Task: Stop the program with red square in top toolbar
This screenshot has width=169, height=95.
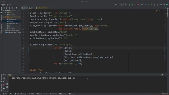Action: (138, 5)
